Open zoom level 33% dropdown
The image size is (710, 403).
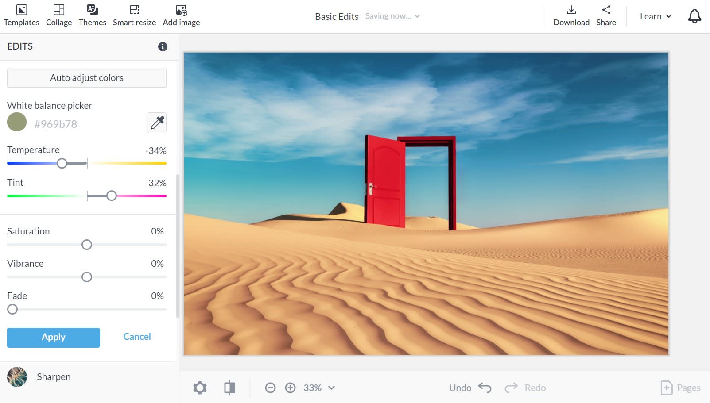319,388
